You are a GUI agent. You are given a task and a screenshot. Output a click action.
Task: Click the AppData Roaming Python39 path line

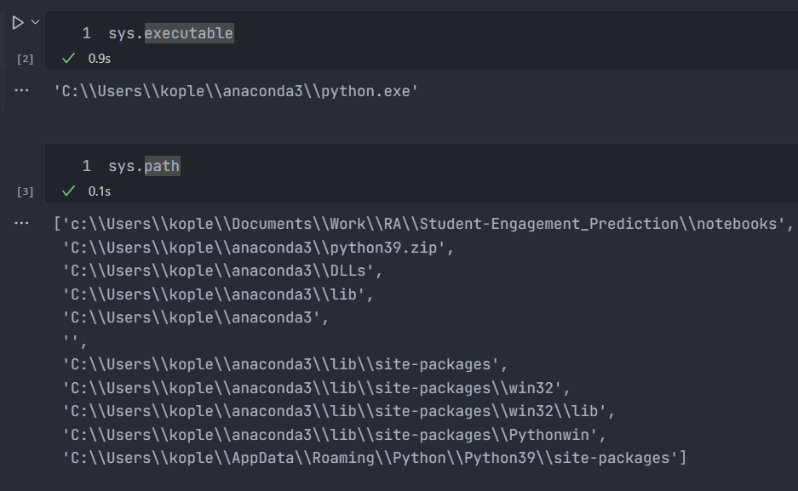point(374,458)
